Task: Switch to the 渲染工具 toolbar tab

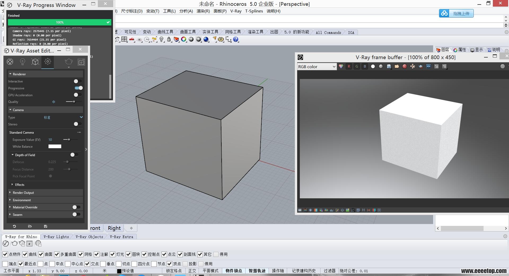Action: [256, 32]
